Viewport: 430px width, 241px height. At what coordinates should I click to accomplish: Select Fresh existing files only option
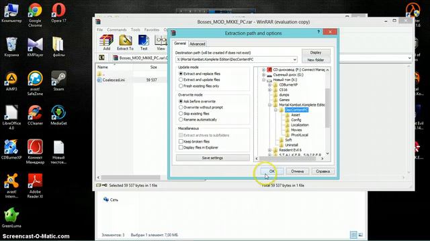click(199, 86)
